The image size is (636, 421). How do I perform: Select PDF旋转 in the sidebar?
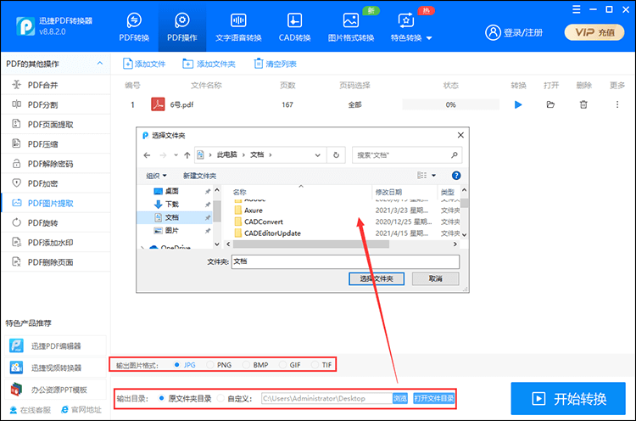[x=56, y=223]
